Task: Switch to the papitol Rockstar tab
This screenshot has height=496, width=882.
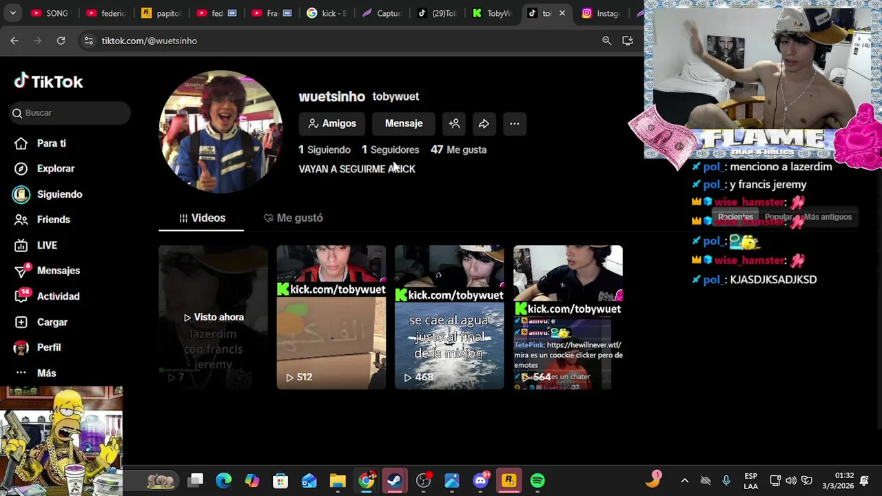Action: [x=161, y=13]
